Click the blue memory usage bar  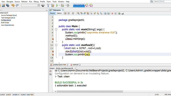tap(79, 5)
